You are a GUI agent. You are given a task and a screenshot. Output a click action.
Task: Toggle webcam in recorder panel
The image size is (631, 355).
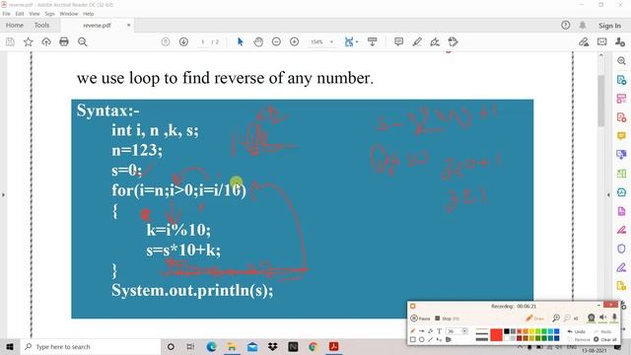tap(592, 318)
